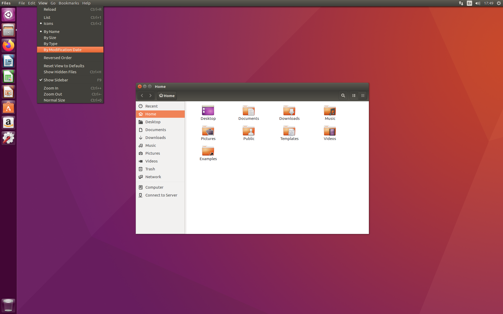The width and height of the screenshot is (503, 314).
Task: Click Show Hidden Files menu entry
Action: 60,72
